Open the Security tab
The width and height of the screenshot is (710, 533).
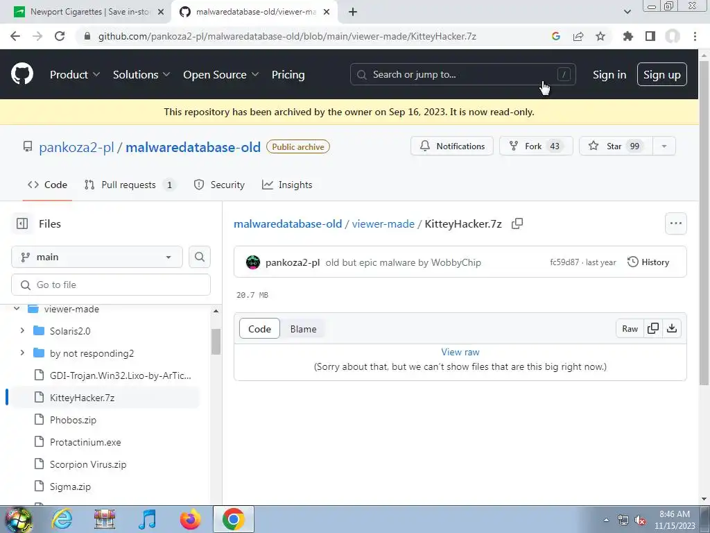tap(219, 185)
